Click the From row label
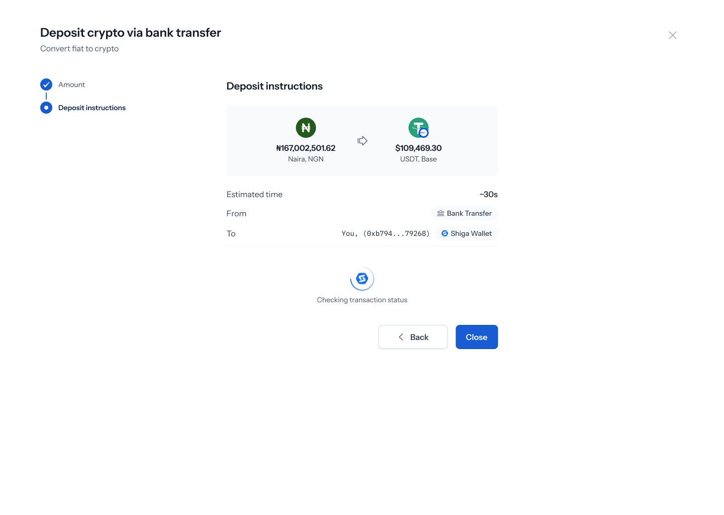The width and height of the screenshot is (724, 515). pos(236,213)
